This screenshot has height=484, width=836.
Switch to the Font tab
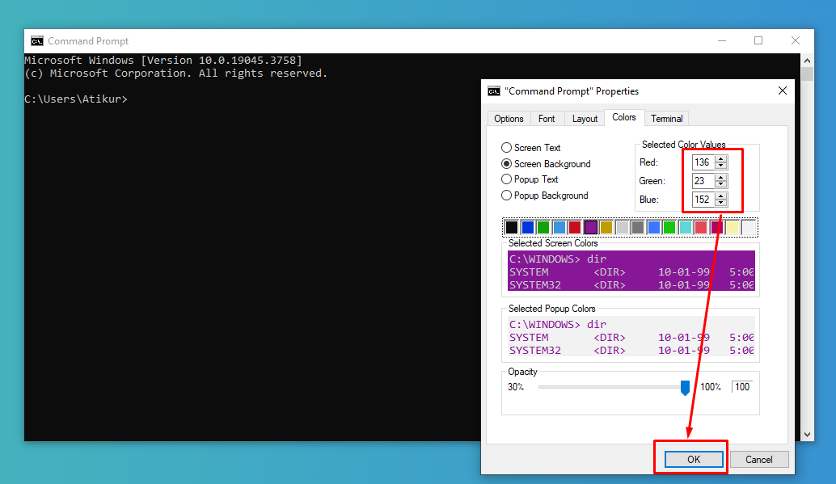547,118
